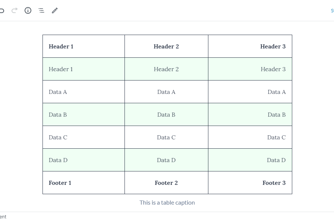Click the blue Save link top right
334x221 pixels.
click(x=331, y=10)
